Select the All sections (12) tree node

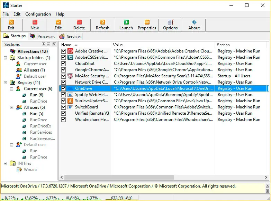33,51
